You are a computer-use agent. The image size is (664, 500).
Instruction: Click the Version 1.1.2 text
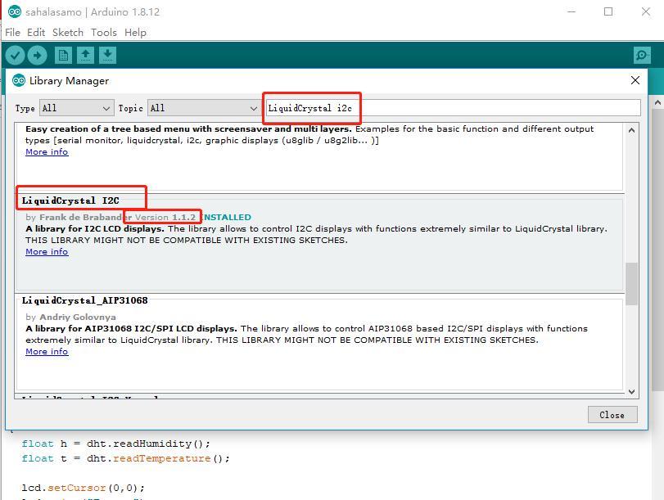(x=165, y=217)
